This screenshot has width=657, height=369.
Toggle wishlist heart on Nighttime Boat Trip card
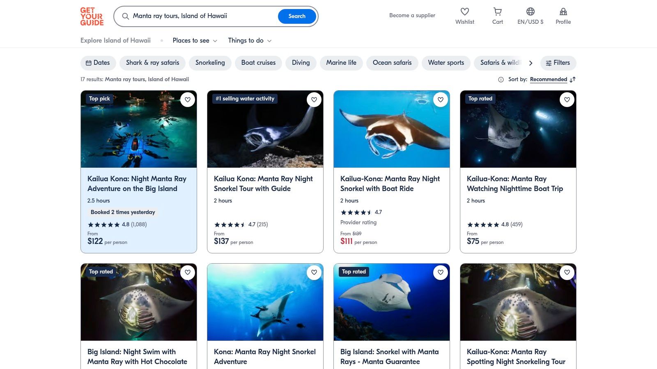(x=567, y=100)
